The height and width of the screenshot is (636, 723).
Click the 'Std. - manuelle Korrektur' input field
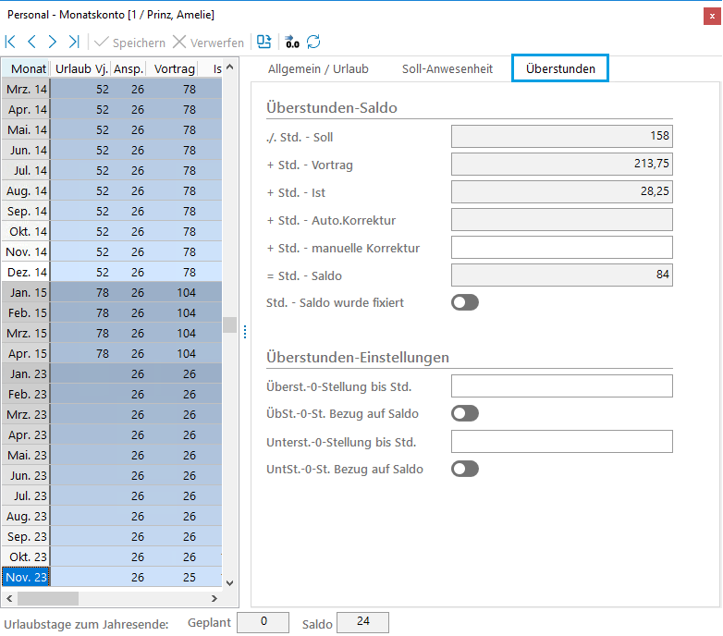[x=561, y=248]
